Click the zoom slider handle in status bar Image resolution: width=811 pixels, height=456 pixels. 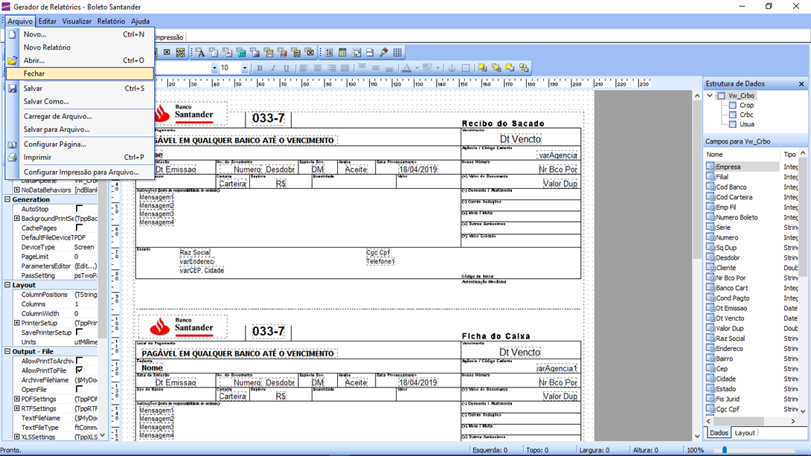[x=725, y=450]
